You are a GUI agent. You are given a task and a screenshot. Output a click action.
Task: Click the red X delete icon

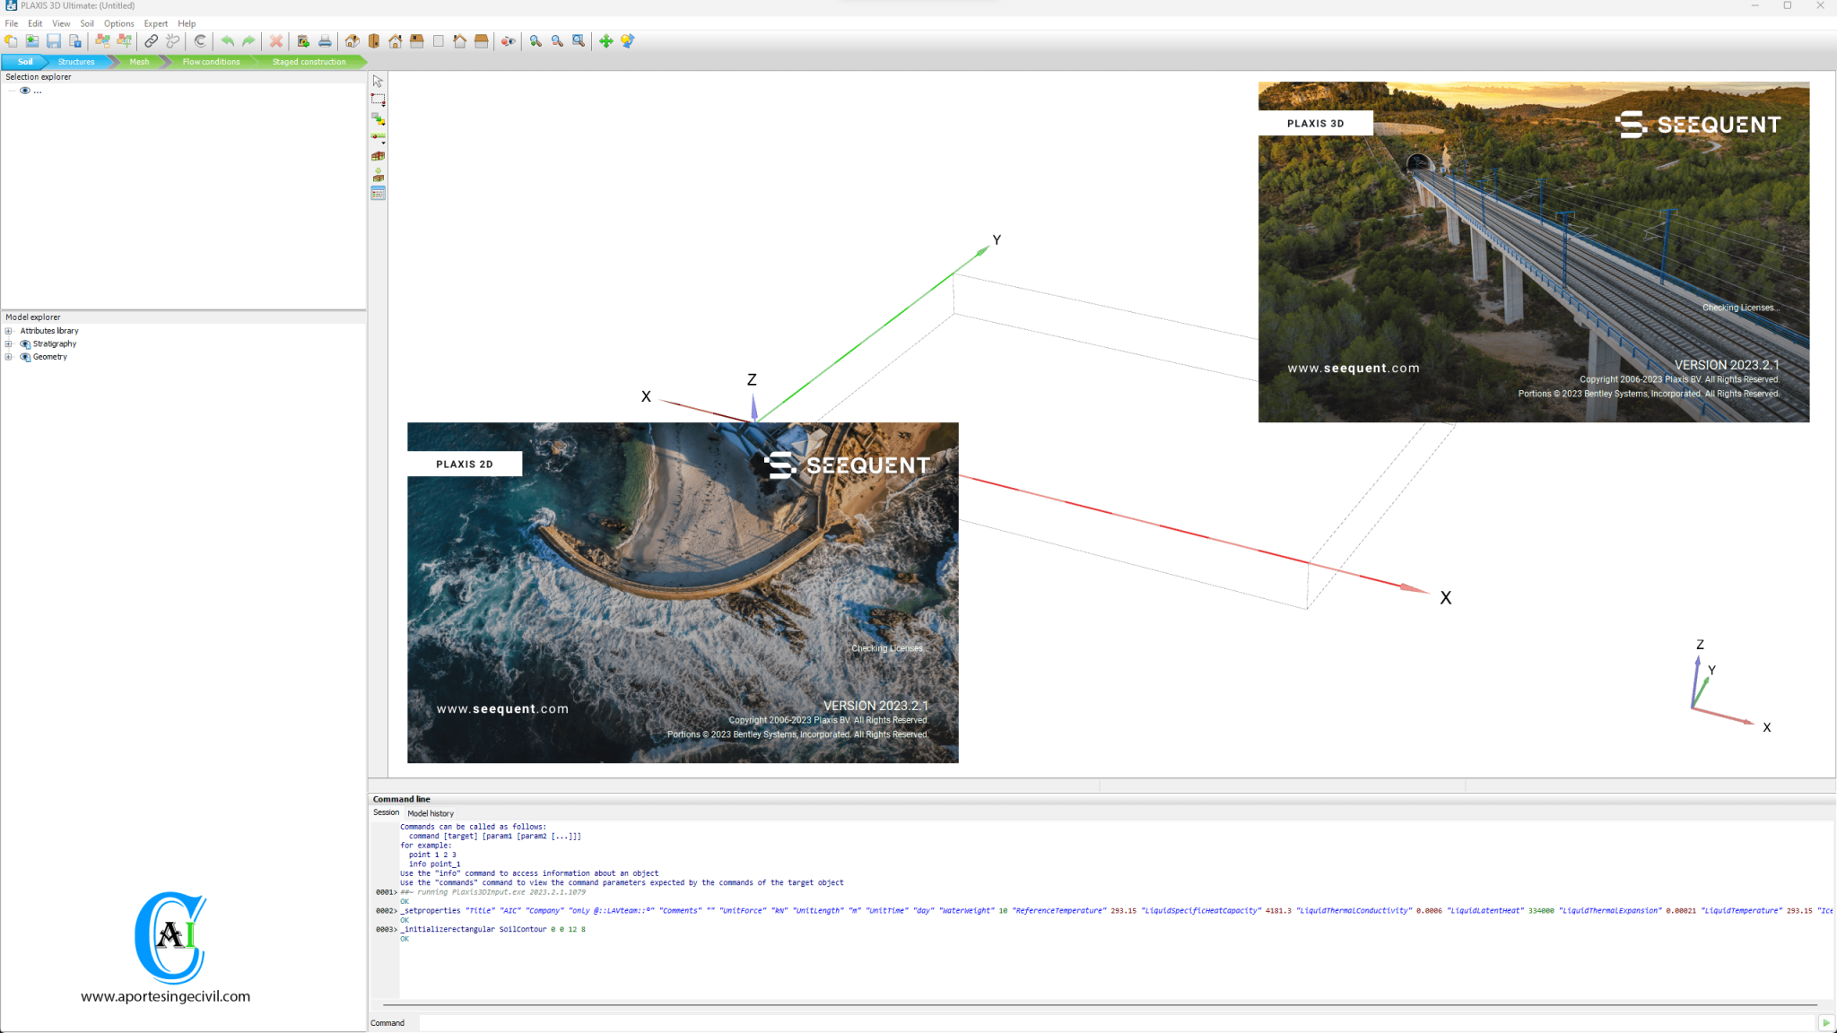[x=276, y=41]
